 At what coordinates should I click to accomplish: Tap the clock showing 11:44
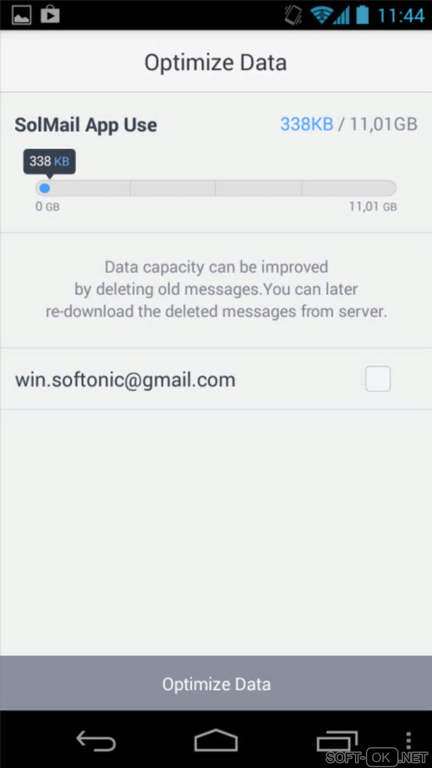pos(401,16)
